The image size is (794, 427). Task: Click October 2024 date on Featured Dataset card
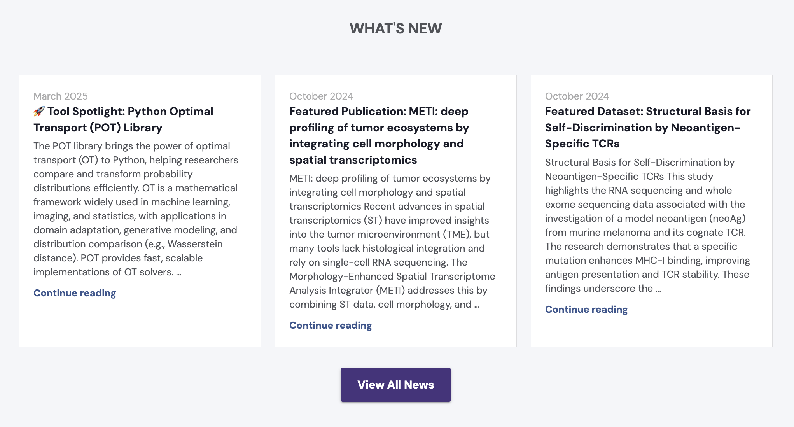[577, 96]
